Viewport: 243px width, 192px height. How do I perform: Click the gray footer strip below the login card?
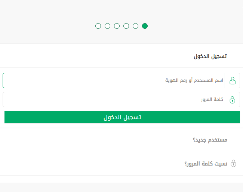pos(121,187)
